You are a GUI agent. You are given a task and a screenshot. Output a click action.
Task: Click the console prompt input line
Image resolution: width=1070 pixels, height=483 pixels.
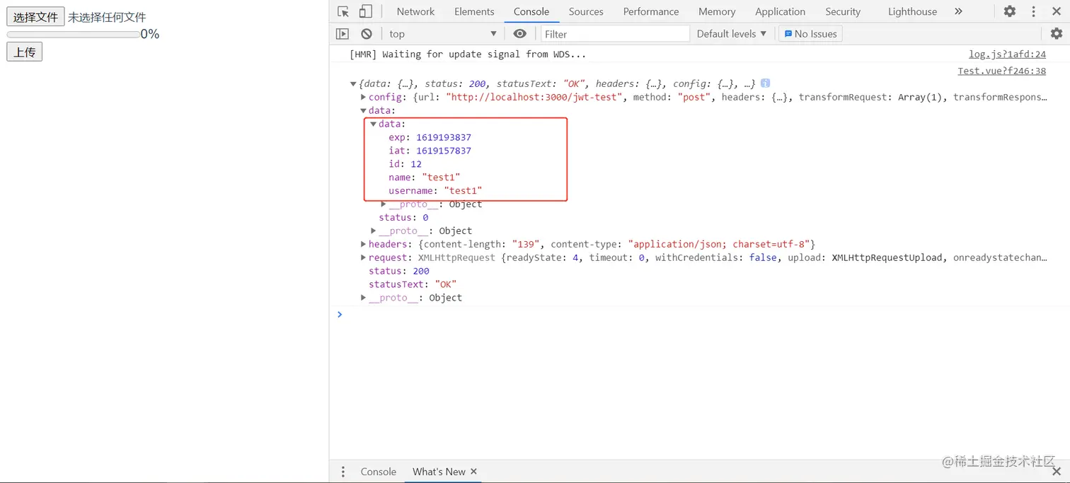pyautogui.click(x=701, y=315)
